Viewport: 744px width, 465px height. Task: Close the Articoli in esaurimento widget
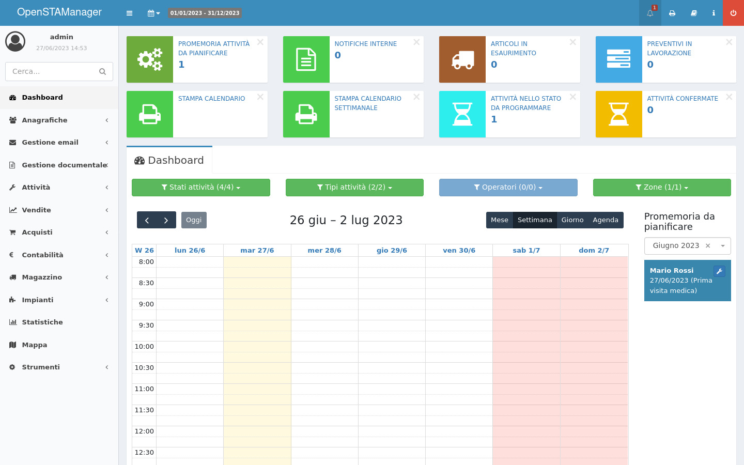click(573, 42)
